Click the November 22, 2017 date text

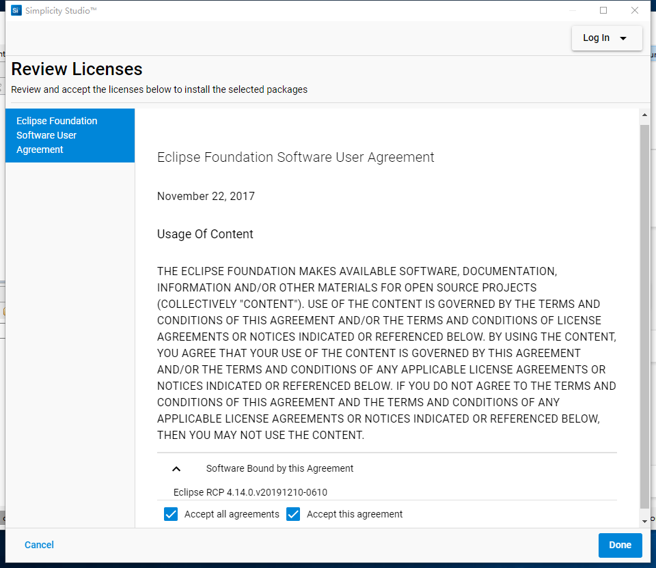pos(206,196)
